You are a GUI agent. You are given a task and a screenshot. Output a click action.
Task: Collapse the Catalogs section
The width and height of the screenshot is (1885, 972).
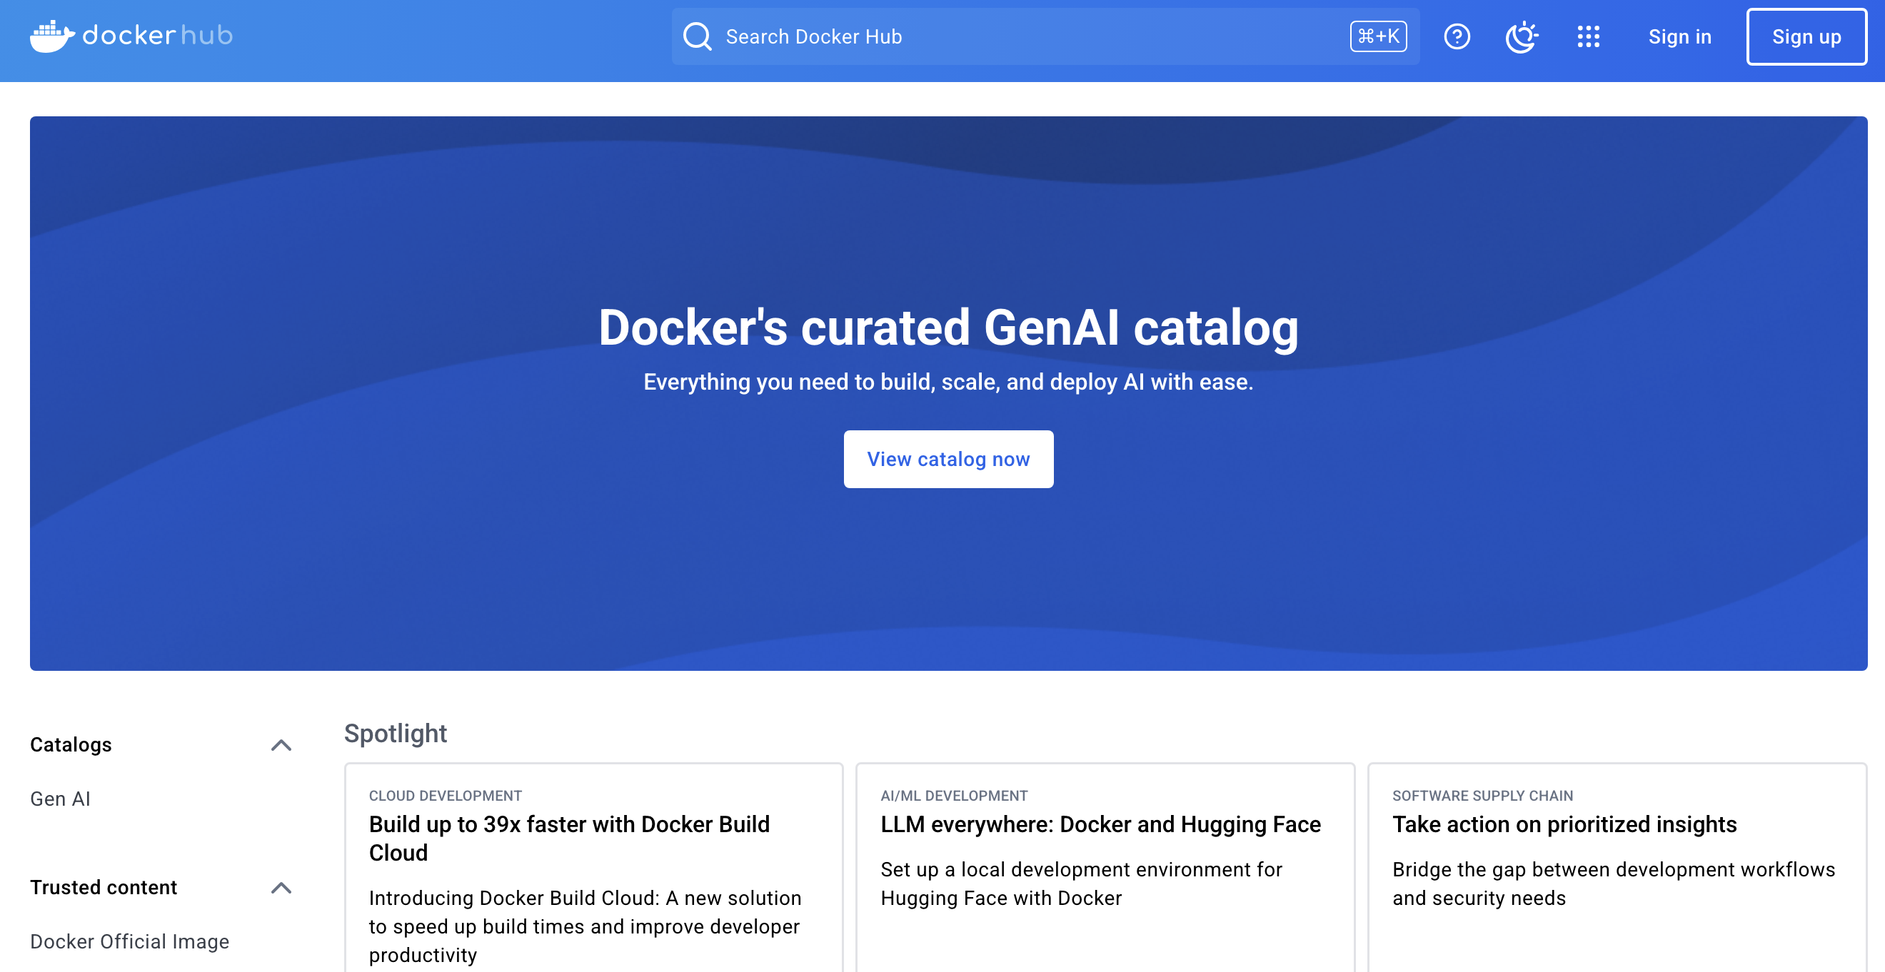pos(281,744)
